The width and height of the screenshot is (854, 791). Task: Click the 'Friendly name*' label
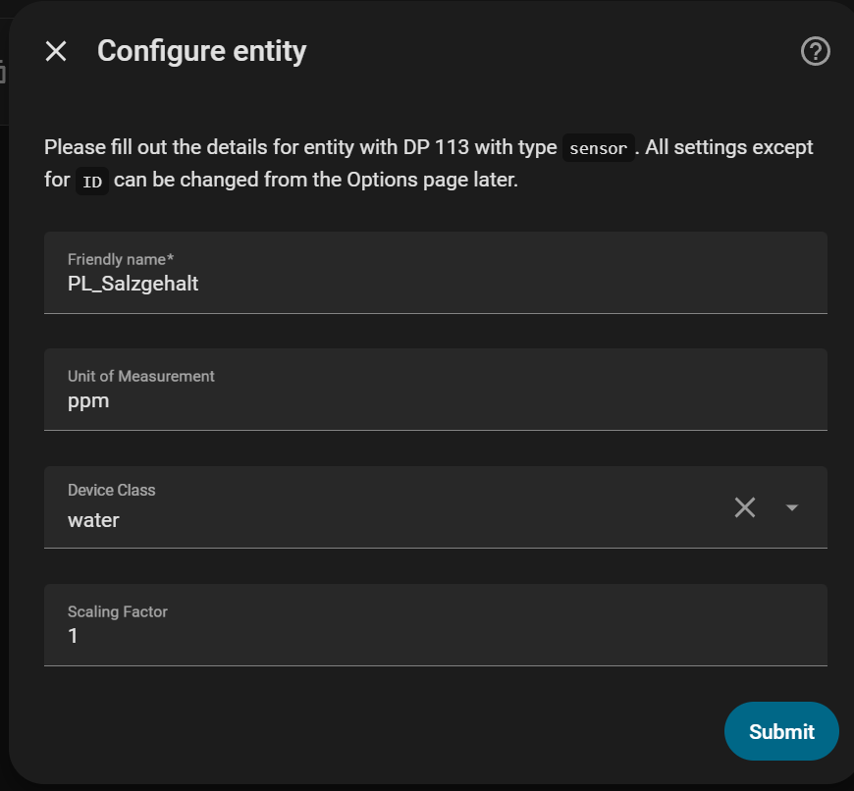click(120, 259)
